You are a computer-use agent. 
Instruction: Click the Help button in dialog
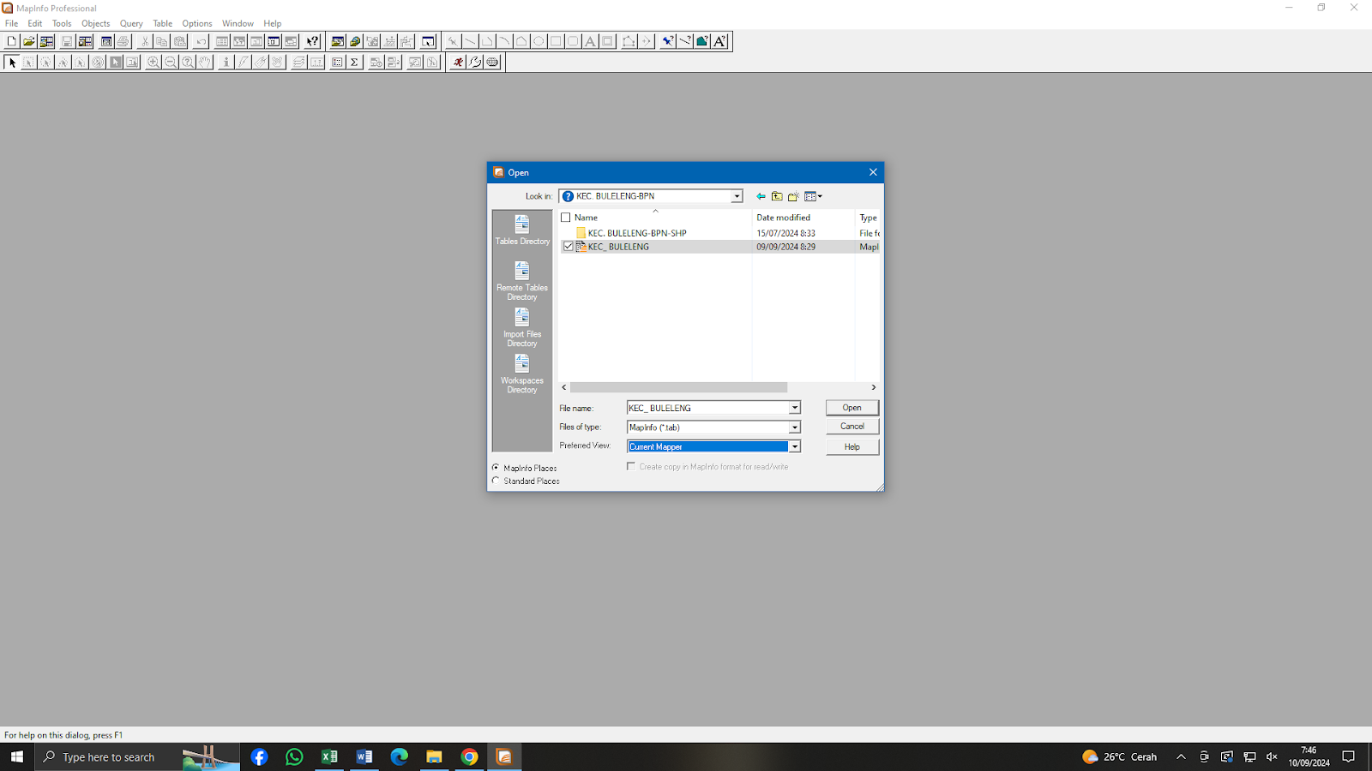851,446
